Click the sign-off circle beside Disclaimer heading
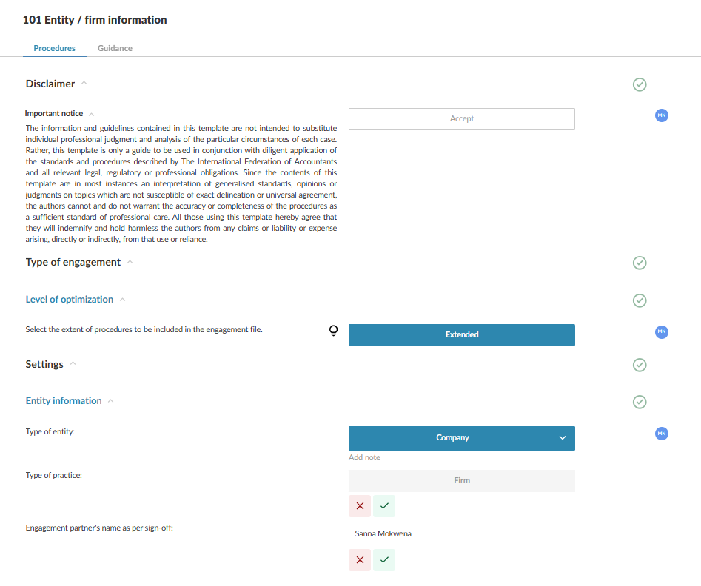 coord(639,84)
